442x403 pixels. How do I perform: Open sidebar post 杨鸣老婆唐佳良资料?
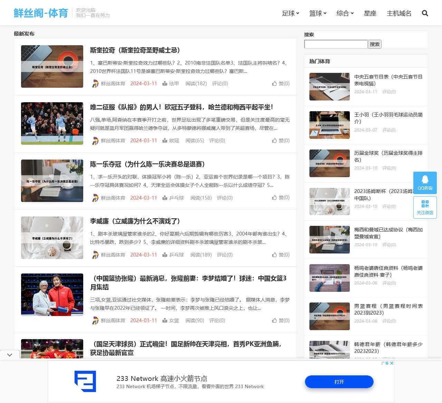click(x=388, y=271)
